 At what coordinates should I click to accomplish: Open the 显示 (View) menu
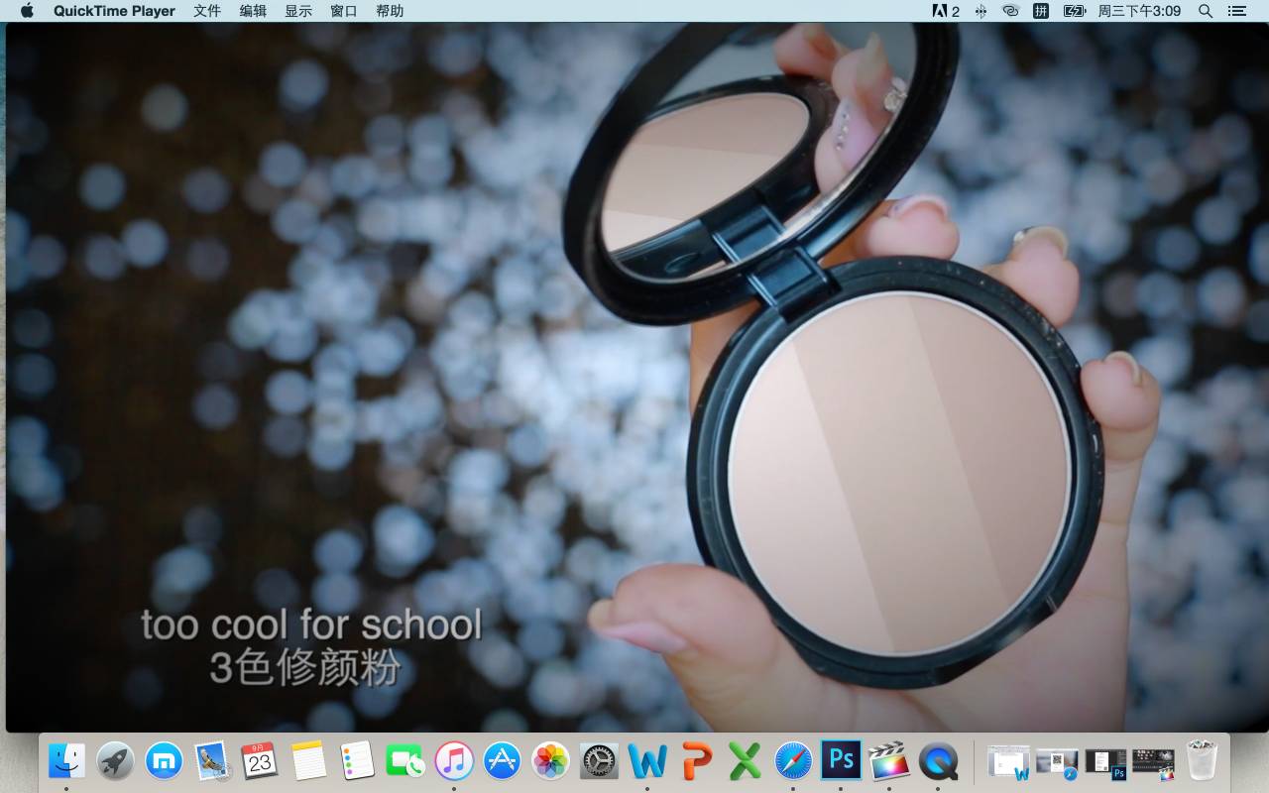point(298,11)
